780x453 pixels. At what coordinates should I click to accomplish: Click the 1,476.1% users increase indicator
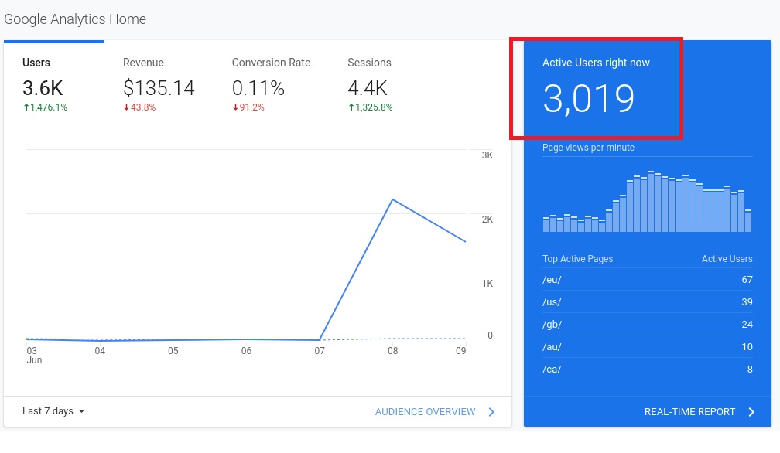click(45, 107)
